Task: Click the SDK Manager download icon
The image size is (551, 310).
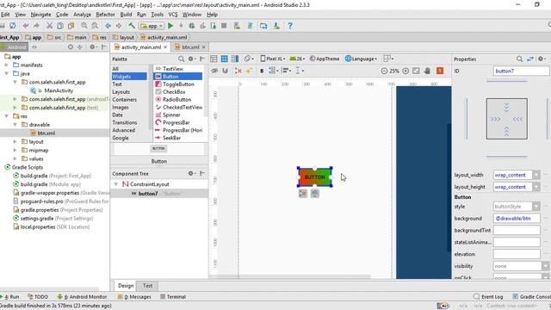Action: pyautogui.click(x=276, y=26)
